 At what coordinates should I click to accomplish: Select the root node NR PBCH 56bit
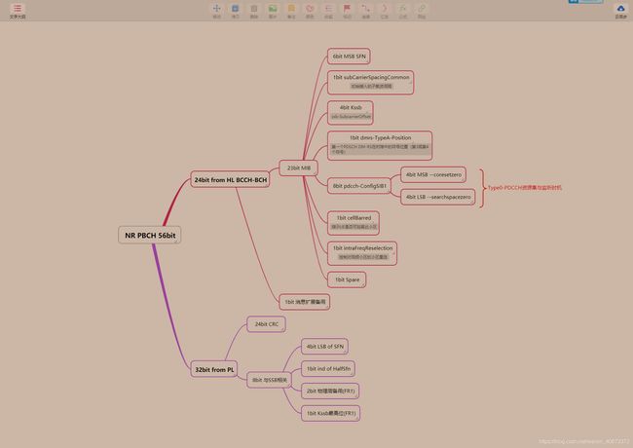pyautogui.click(x=150, y=236)
